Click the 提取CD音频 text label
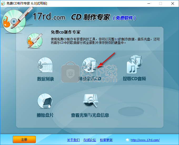Viewport: 179px width, 145px height. coord(134,79)
